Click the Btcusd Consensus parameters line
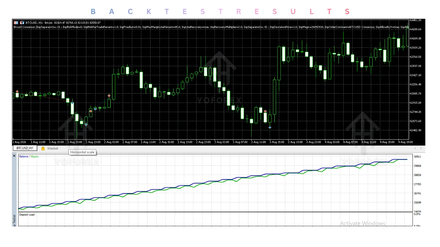Viewport: 440px width, 247px height. click(x=211, y=27)
